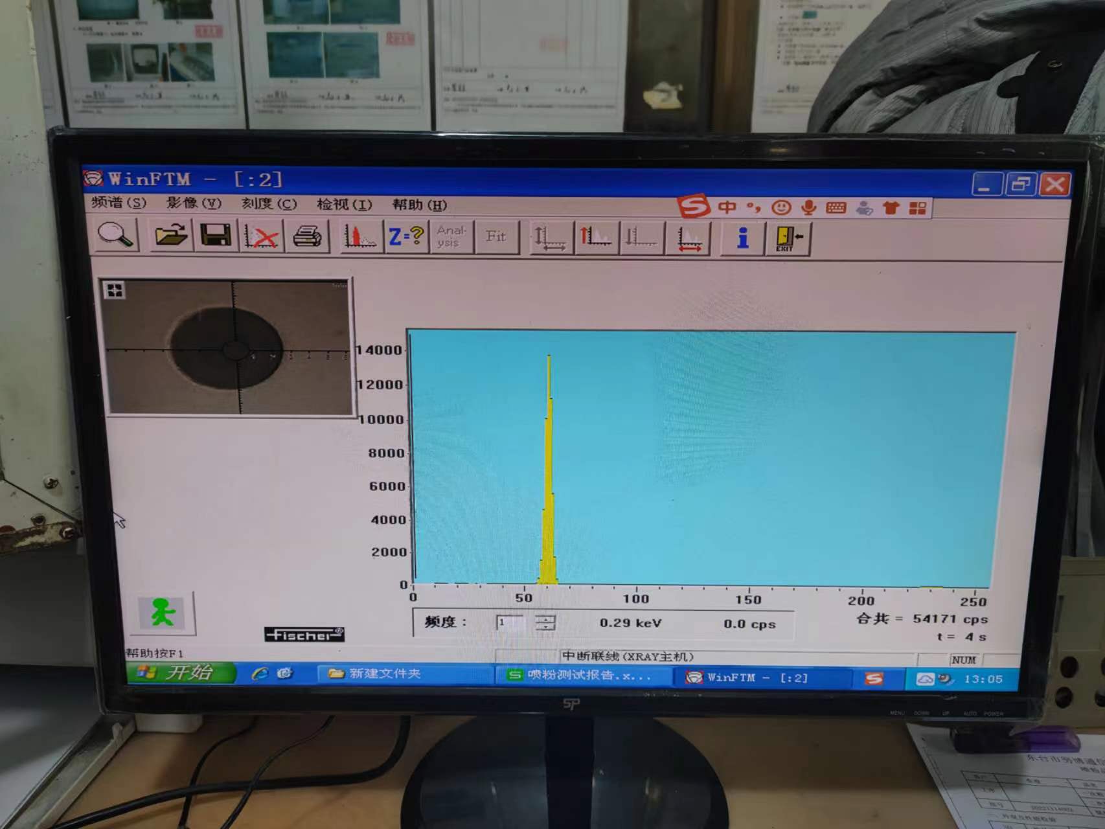Open the 开始 Start menu

click(x=179, y=673)
